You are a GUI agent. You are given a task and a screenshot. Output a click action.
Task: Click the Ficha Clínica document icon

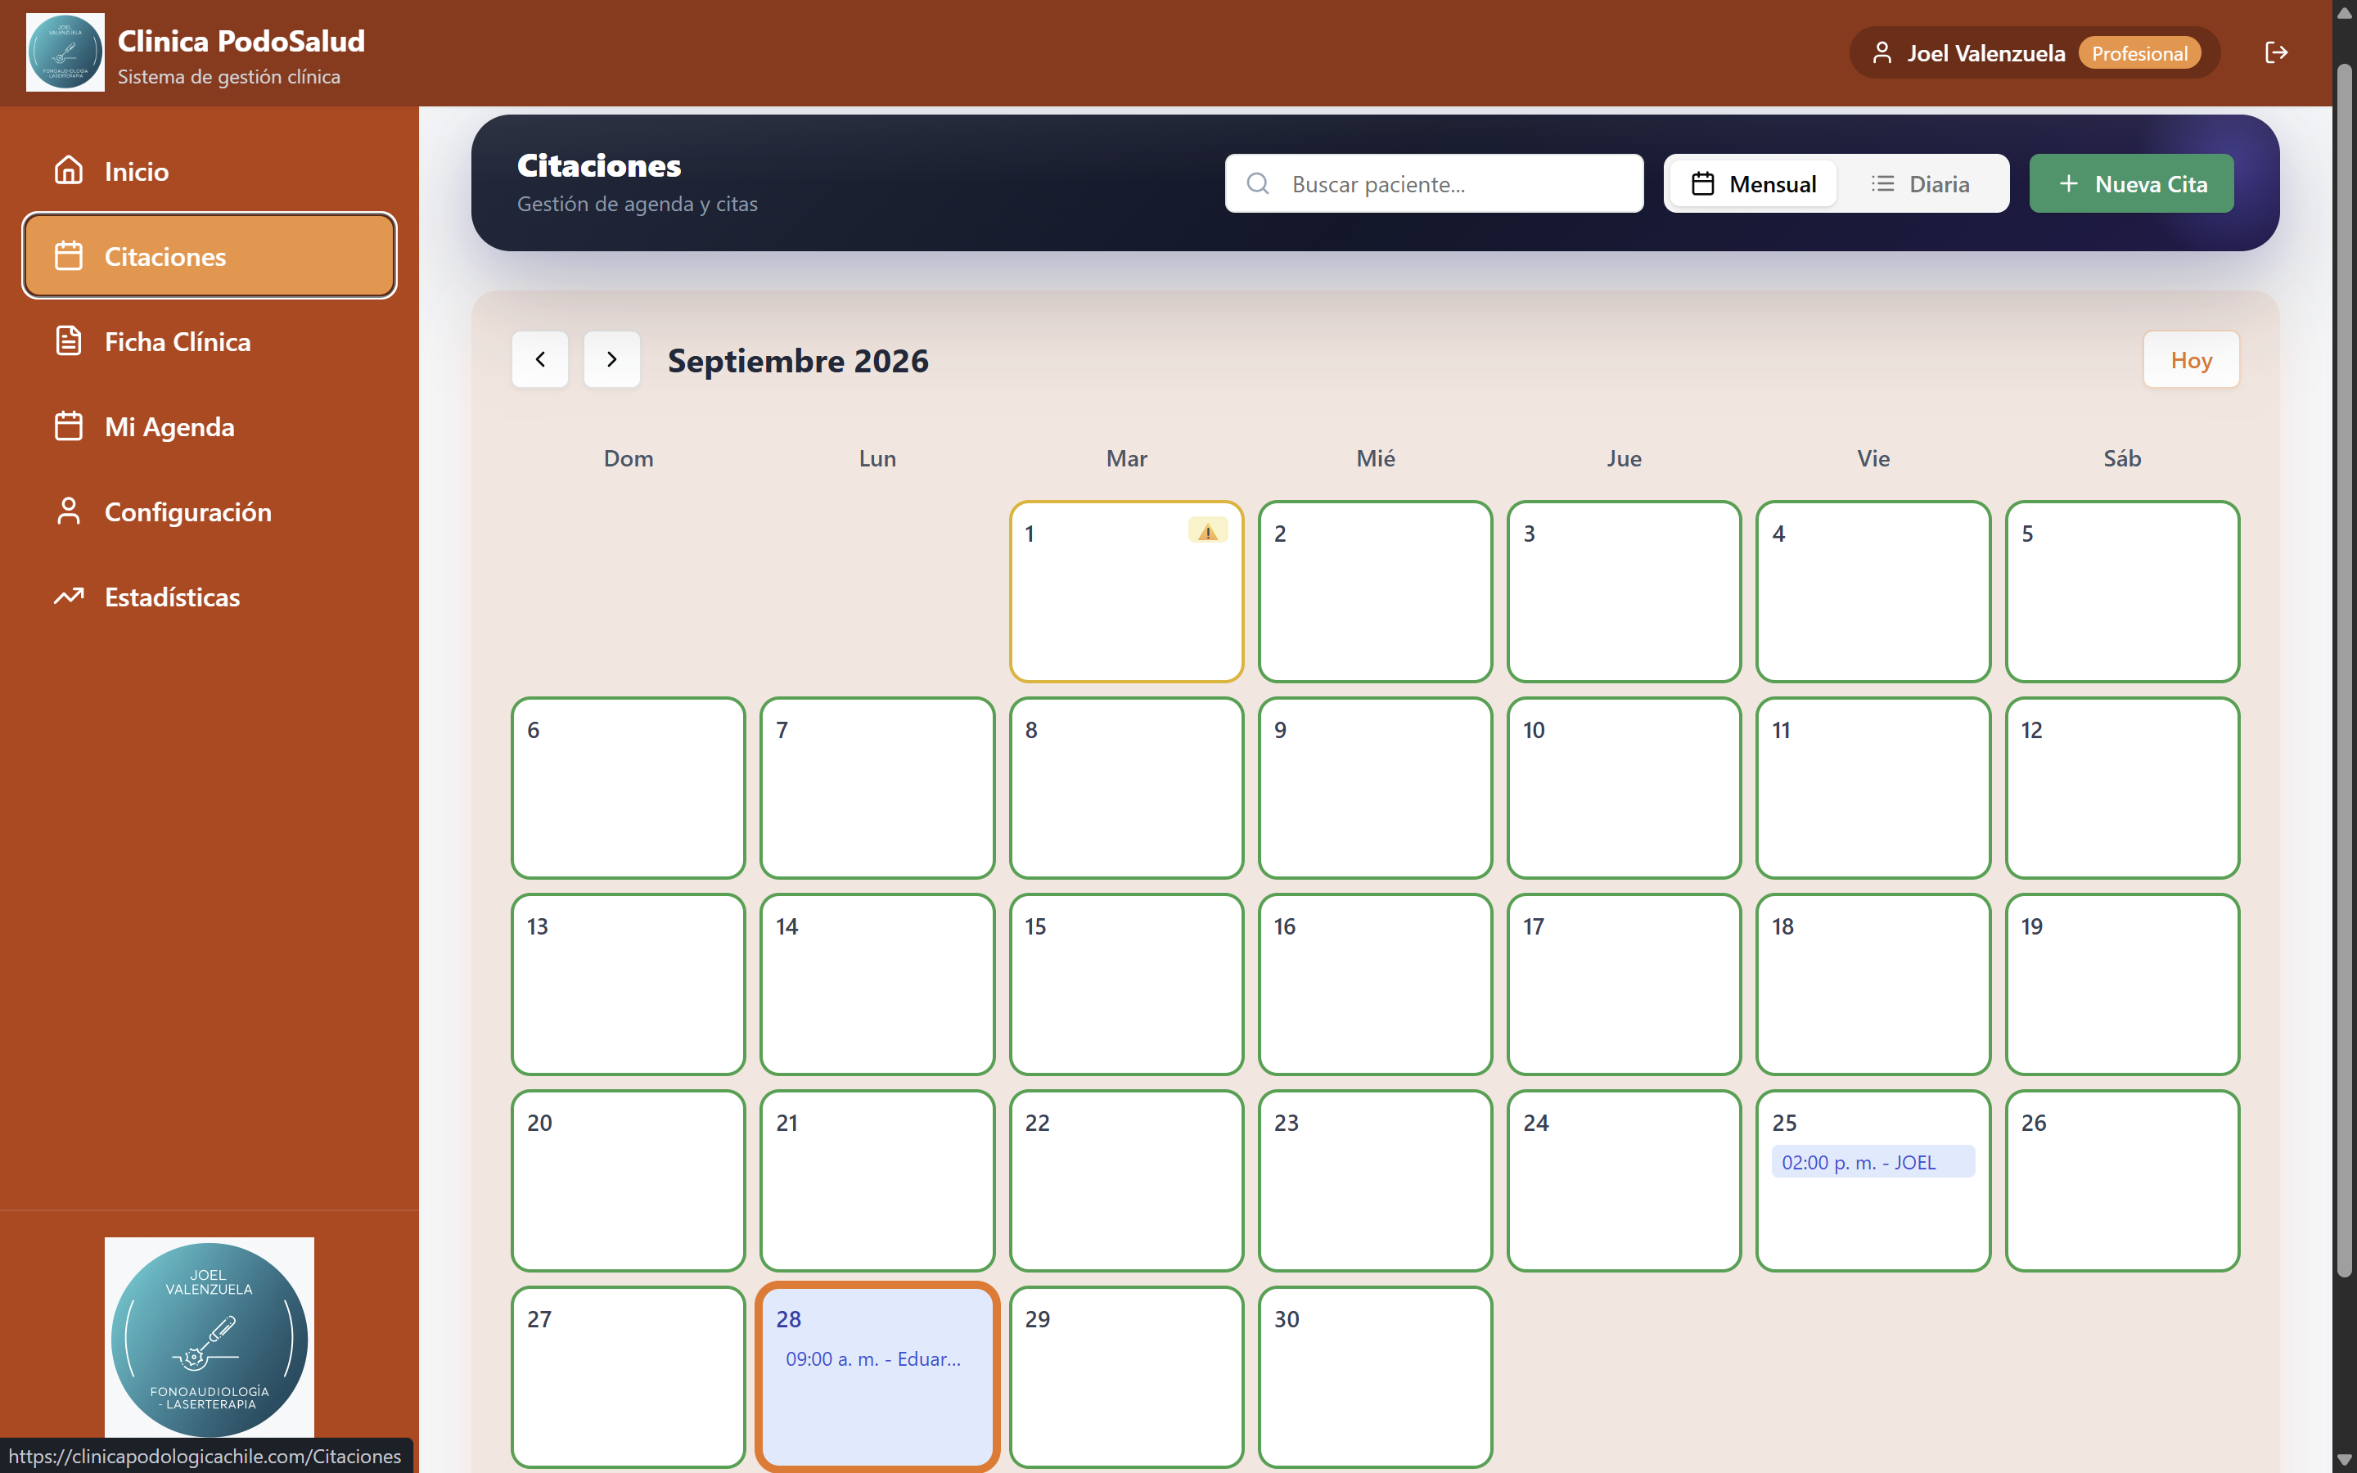[x=68, y=341]
